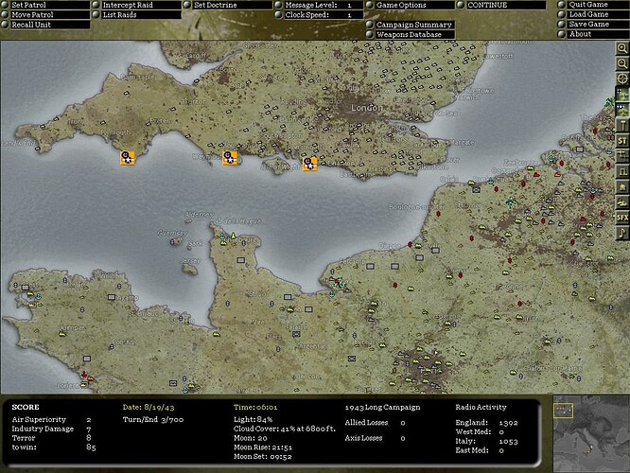630x473 pixels.
Task: Open Set Doctrine
Action: (x=228, y=5)
